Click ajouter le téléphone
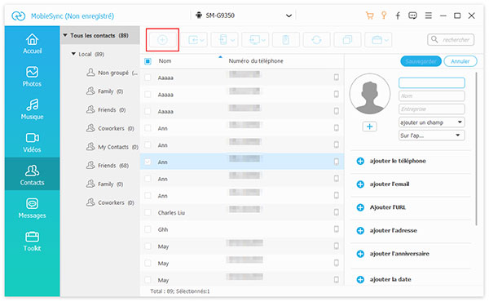Screen dimensions: 489x302 (x=398, y=161)
